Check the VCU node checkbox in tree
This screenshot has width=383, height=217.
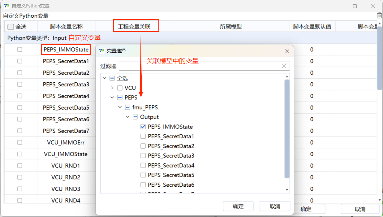pyautogui.click(x=120, y=88)
